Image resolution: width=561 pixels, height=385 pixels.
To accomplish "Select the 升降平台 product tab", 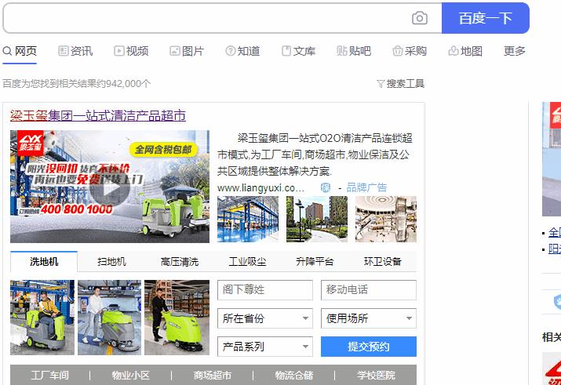I will (x=315, y=262).
